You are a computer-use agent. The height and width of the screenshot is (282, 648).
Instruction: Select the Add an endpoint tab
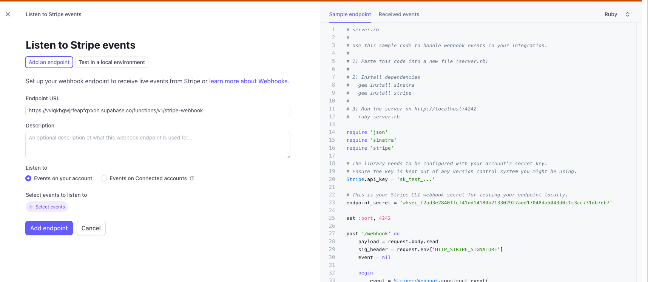(49, 62)
